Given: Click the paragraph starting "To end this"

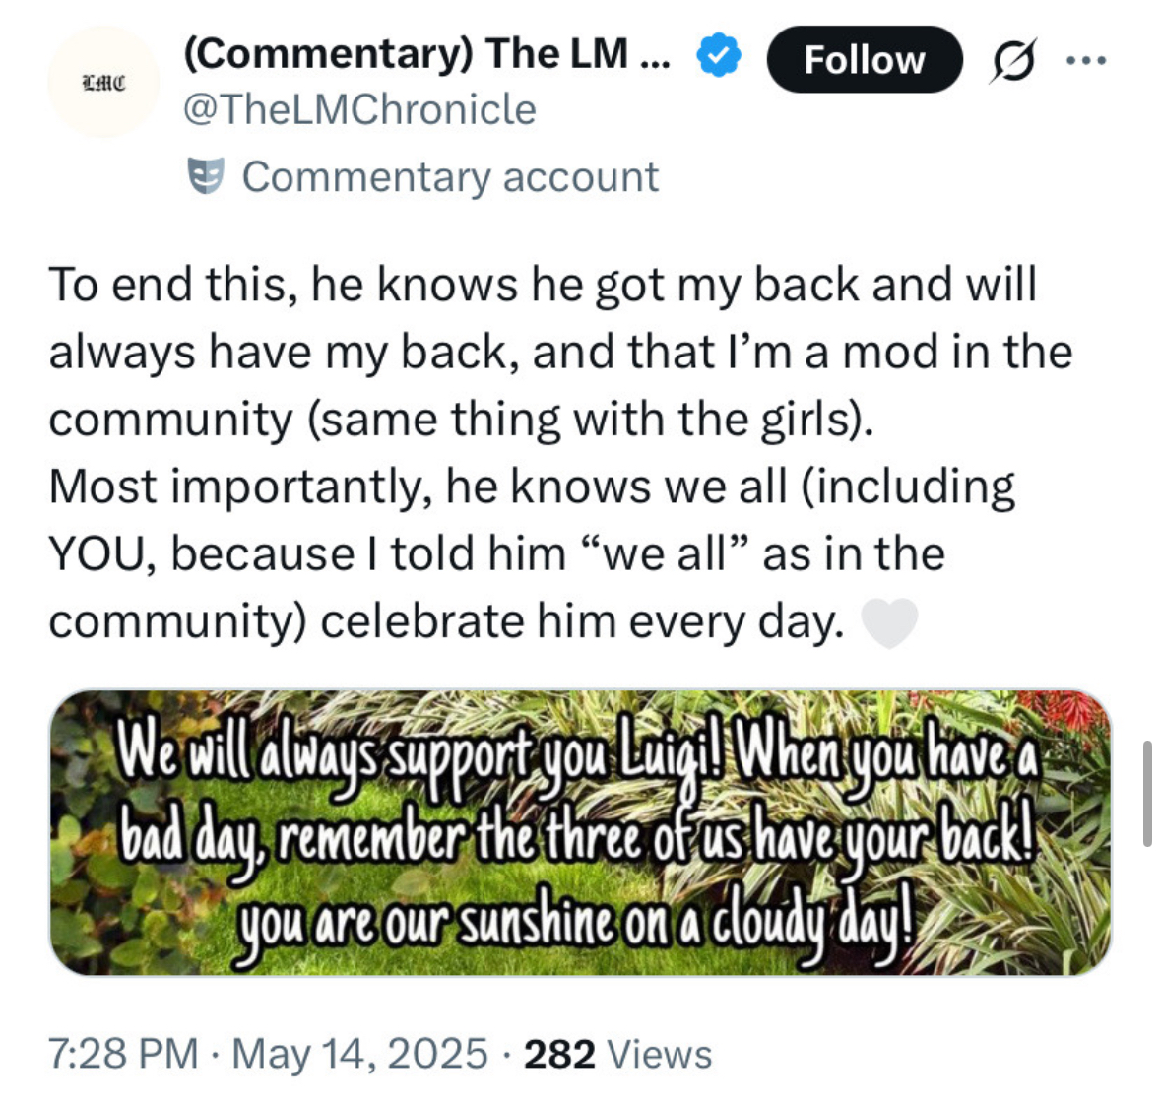Looking at the screenshot, I should pos(560,351).
